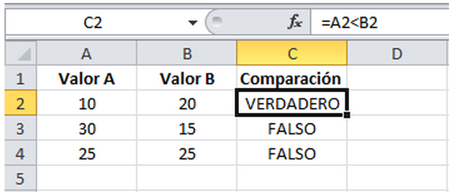Select cell C3 showing FALSO
This screenshot has height=195, width=453.
[x=292, y=128]
